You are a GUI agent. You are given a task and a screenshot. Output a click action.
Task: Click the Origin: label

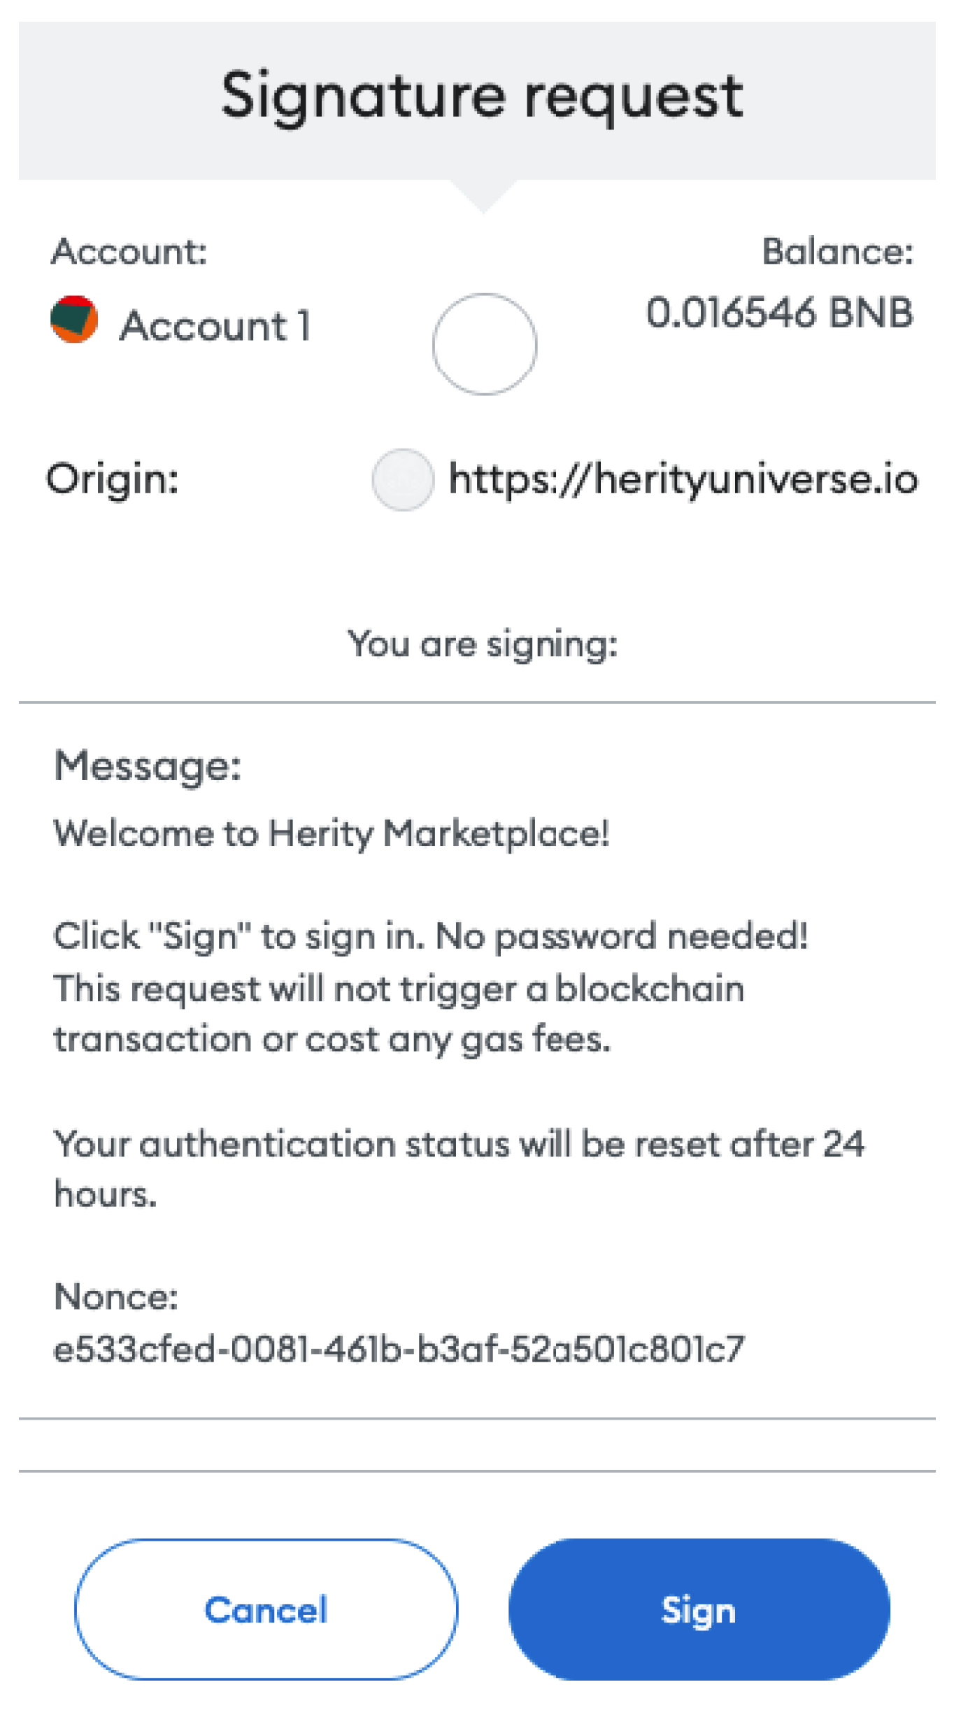point(113,480)
